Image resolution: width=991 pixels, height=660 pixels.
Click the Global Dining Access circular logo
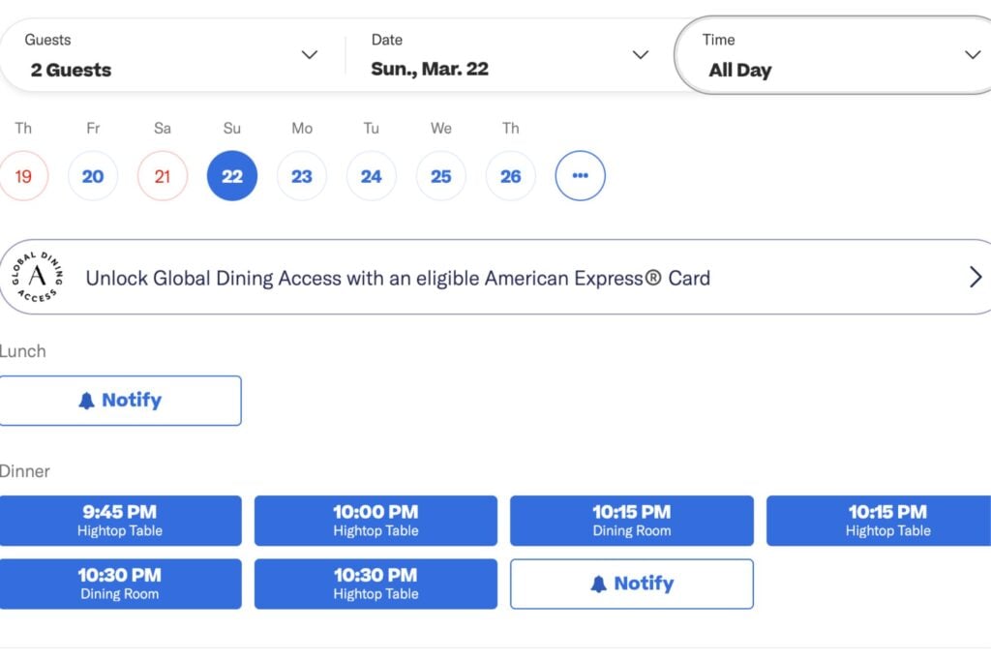click(37, 277)
